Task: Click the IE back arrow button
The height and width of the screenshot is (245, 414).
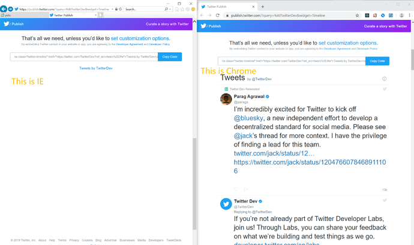Action: coord(4,9)
